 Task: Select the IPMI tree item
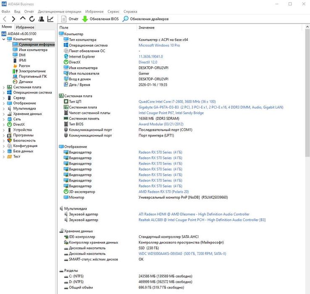coord(23,60)
